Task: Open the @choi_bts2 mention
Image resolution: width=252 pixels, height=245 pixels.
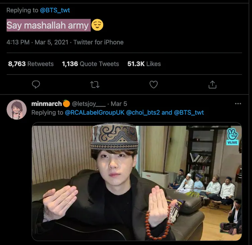Action: coord(143,113)
